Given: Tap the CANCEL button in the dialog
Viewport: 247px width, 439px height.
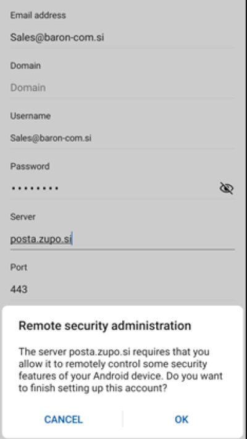Looking at the screenshot, I should pos(64,419).
